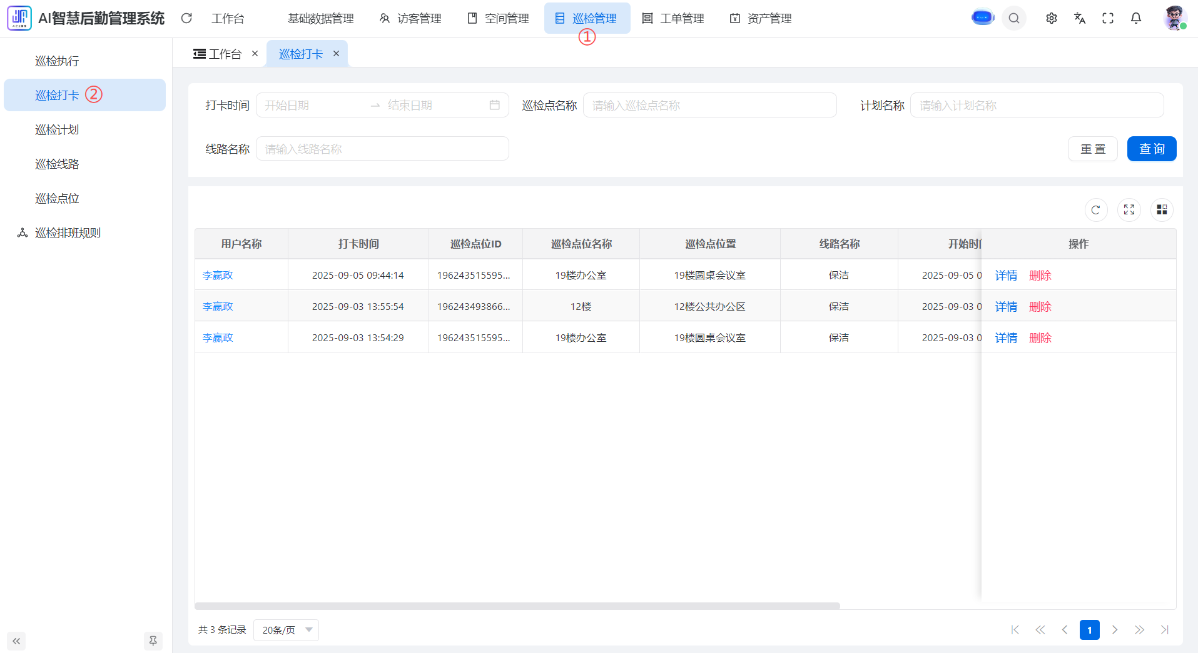Open settings gear icon in header

coord(1052,19)
